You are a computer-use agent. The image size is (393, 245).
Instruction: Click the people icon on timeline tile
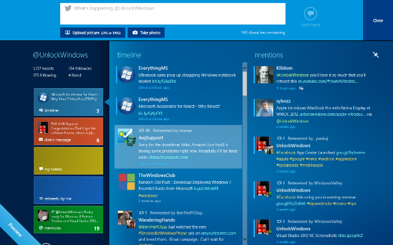pyautogui.click(x=41, y=110)
